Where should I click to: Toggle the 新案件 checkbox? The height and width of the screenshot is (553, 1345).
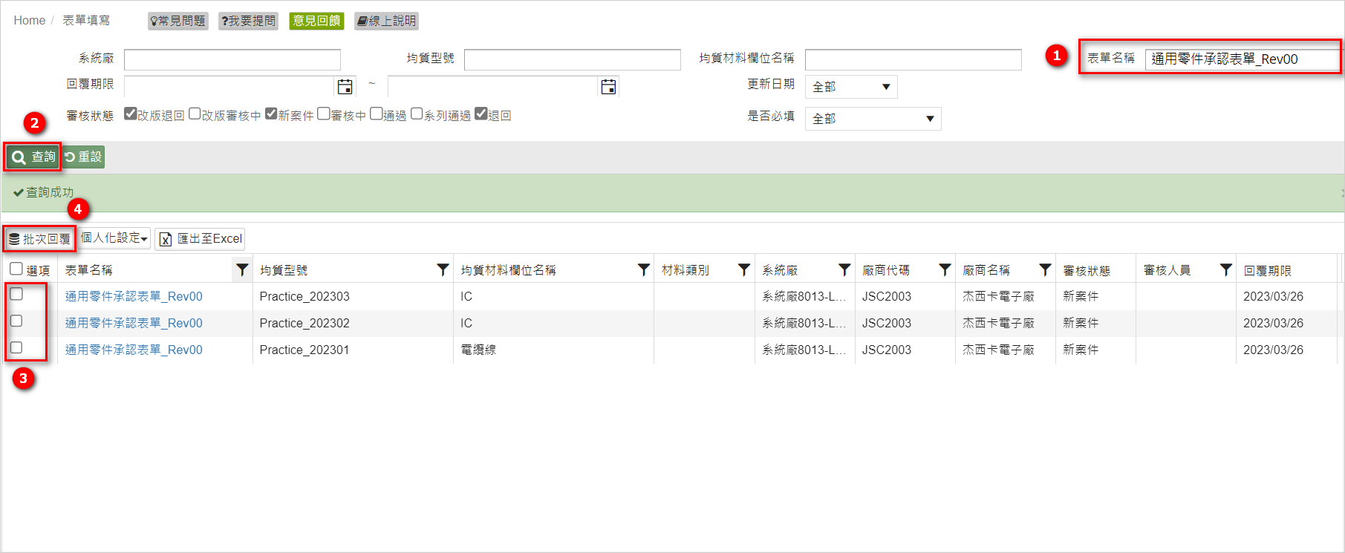tap(271, 114)
